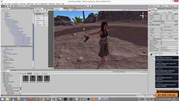Toggle the 2D view button
Screen dimensions: 179x101
coord(67,10)
